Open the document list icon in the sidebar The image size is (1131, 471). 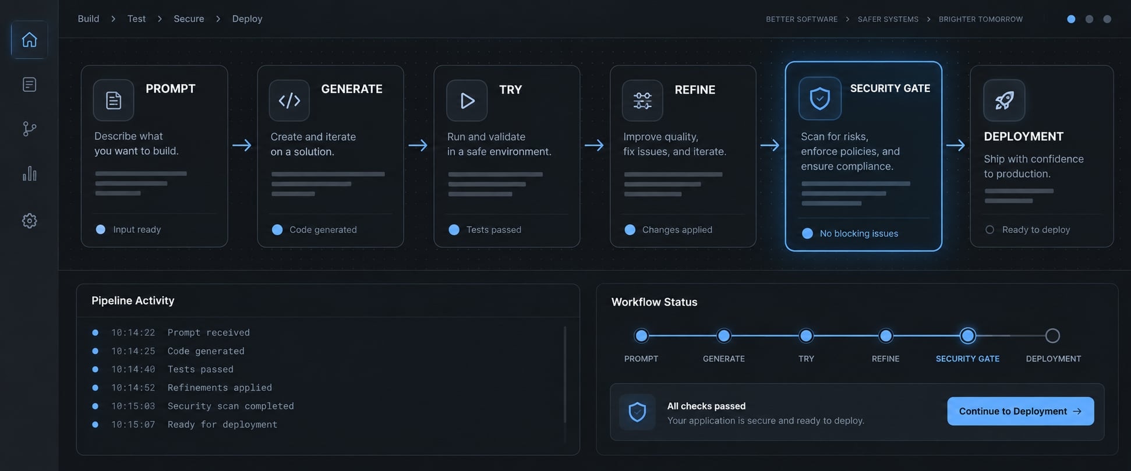tap(29, 84)
